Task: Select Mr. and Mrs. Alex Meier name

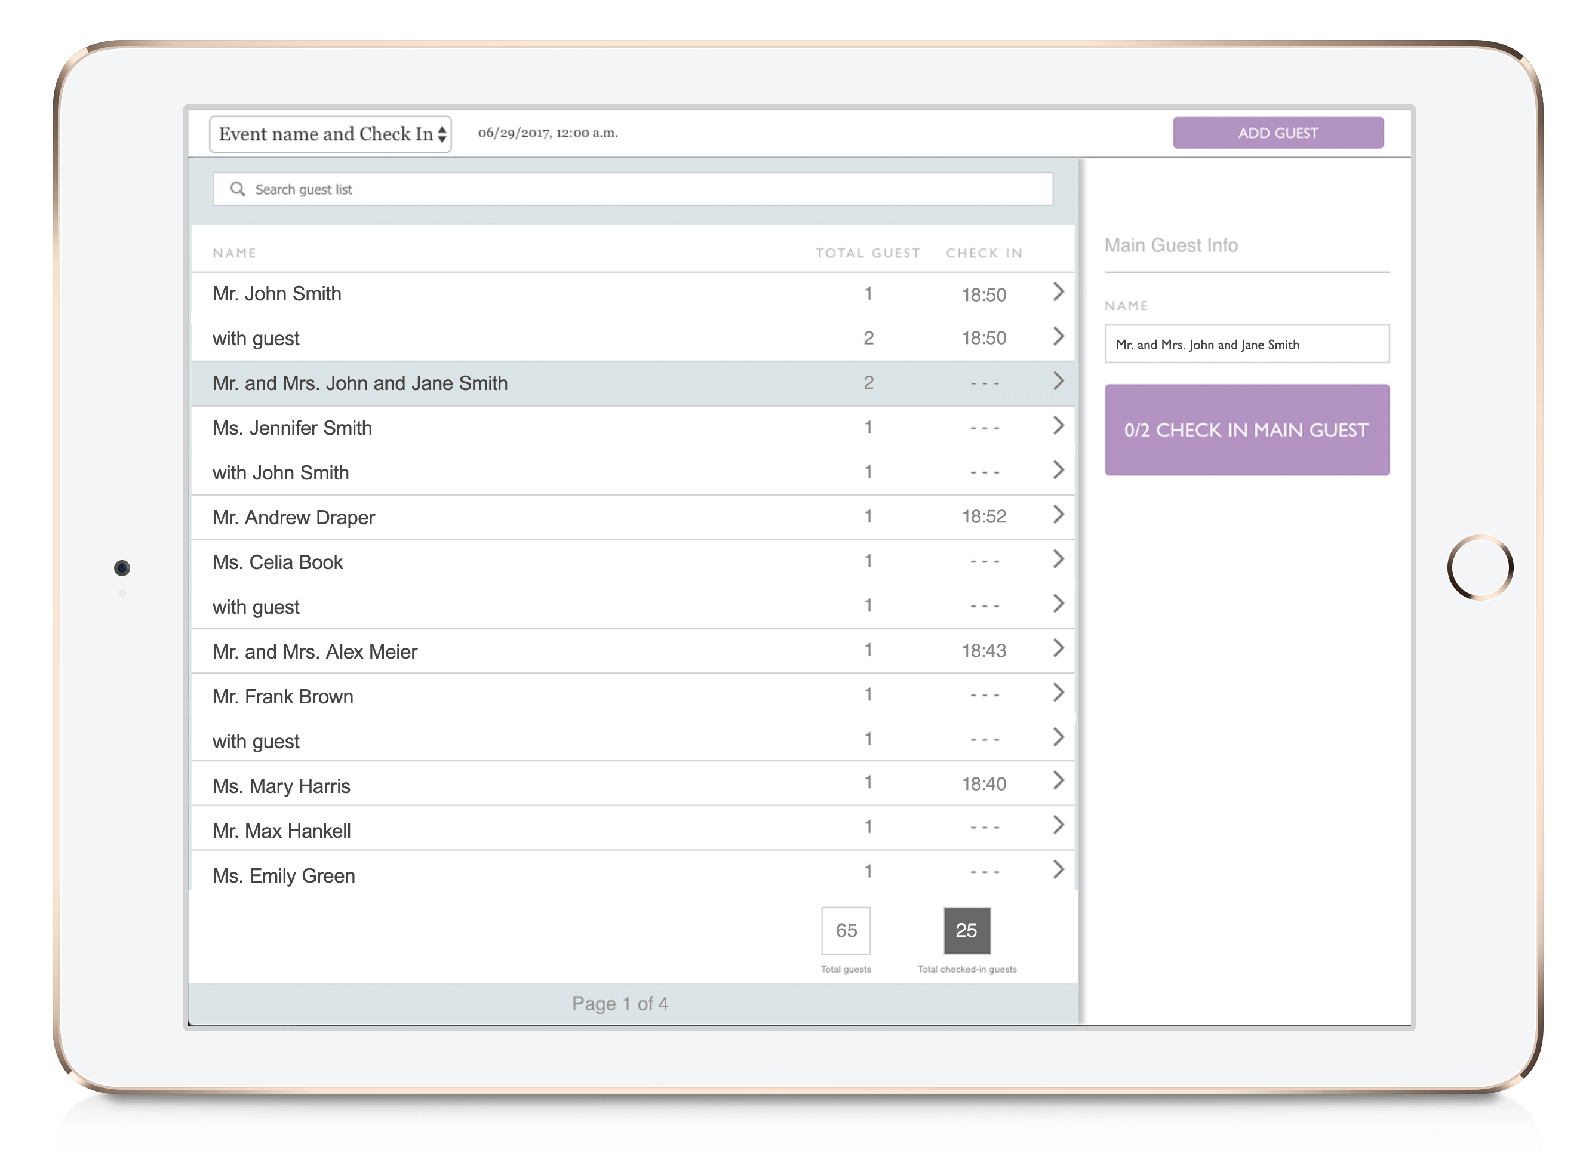Action: tap(315, 652)
